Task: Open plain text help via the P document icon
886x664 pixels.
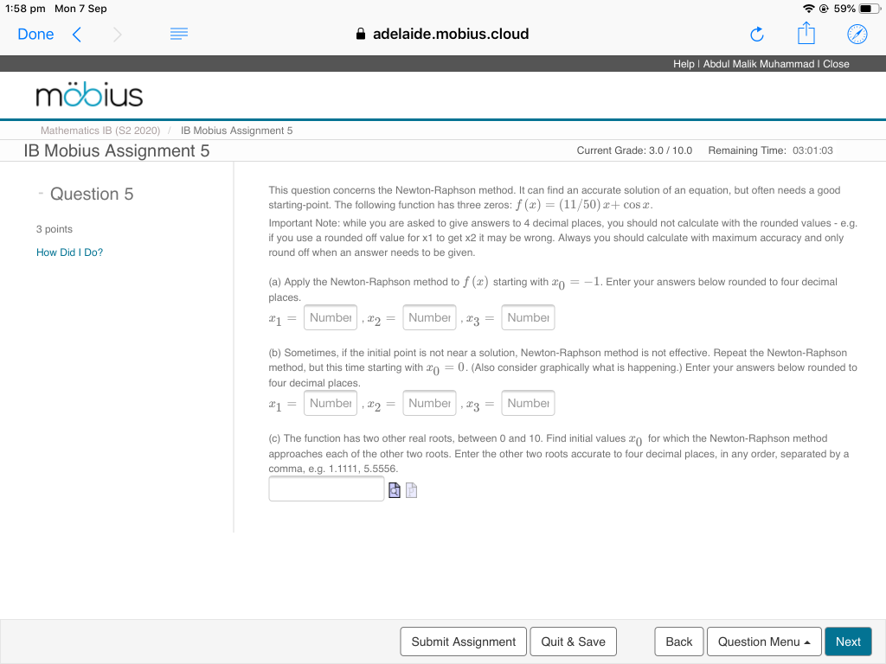Action: pos(411,490)
